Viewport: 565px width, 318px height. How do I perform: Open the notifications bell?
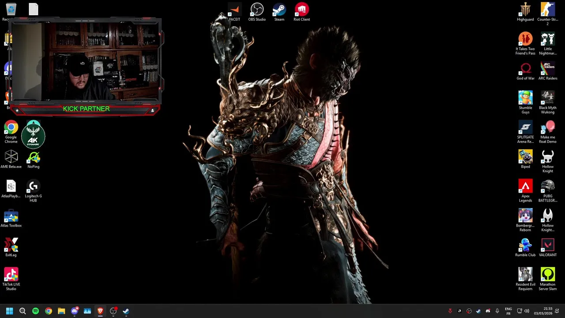pyautogui.click(x=557, y=311)
